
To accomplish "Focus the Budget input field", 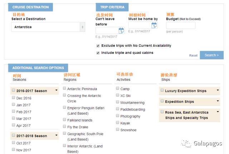I will pos(181,25).
